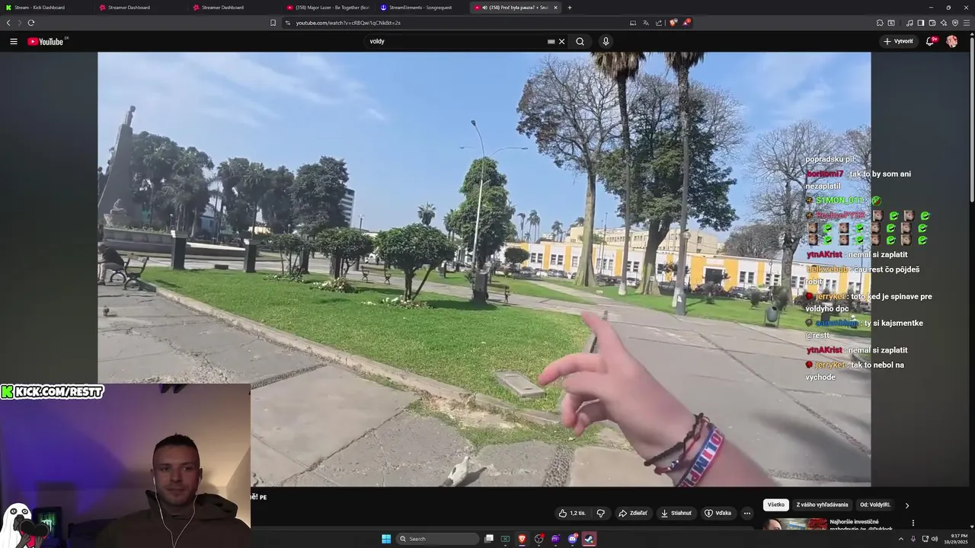Open Brave music playlist icon
The height and width of the screenshot is (548, 975).
909,23
